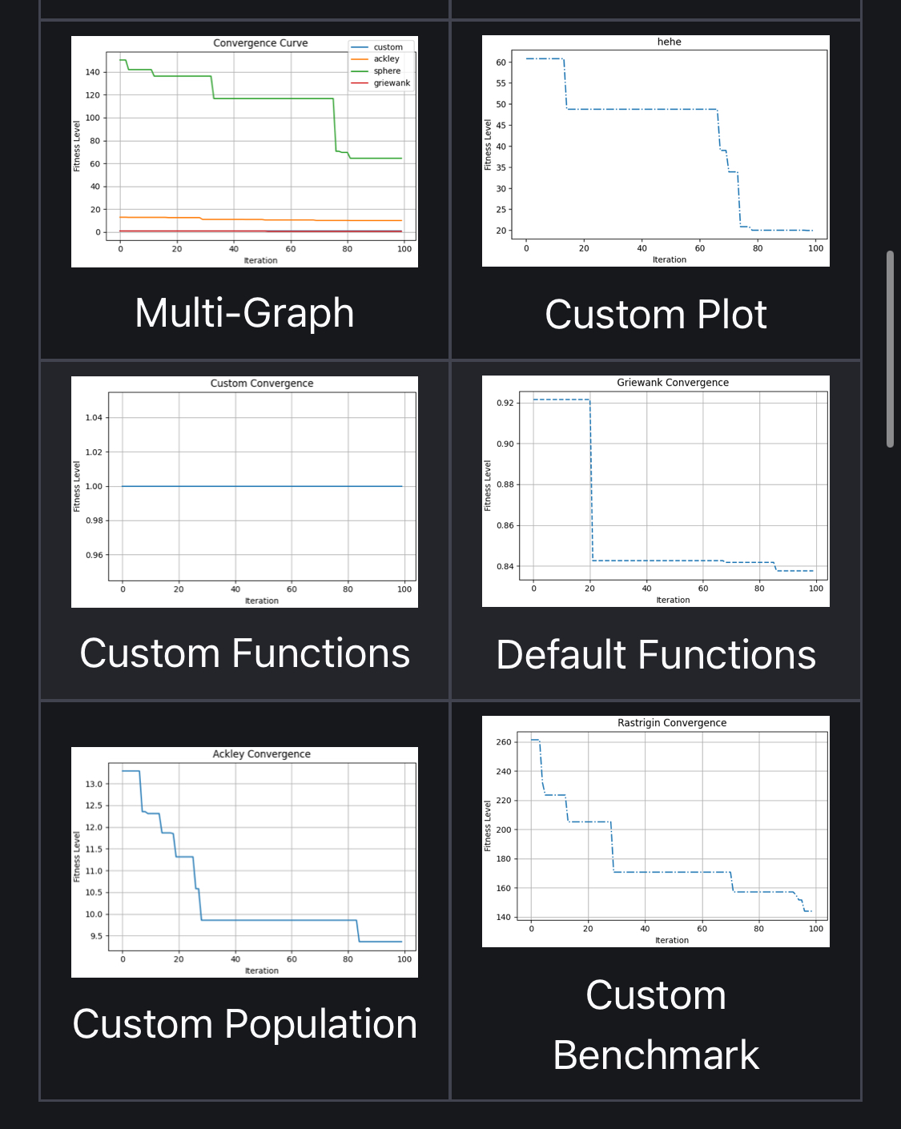The height and width of the screenshot is (1129, 901).
Task: Click the Custom Plot label
Action: [x=655, y=315]
